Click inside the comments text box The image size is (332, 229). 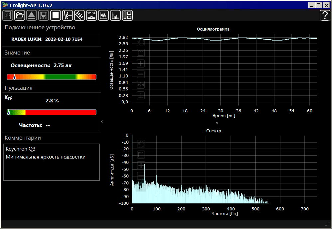(x=52, y=162)
